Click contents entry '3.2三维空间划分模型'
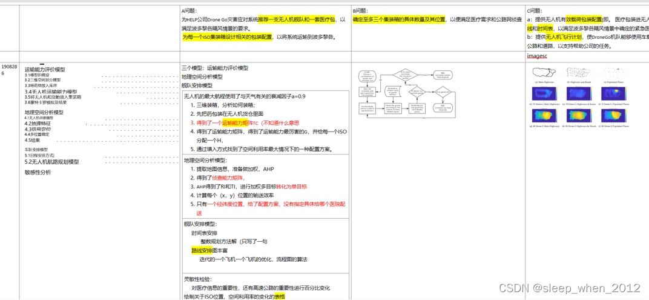Image resolution: width=649 pixels, height=300 pixels. click(x=42, y=79)
